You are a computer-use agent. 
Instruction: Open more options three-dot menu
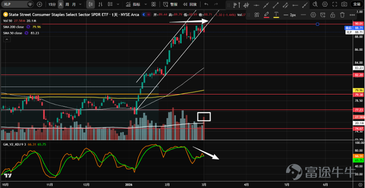[352, 15]
